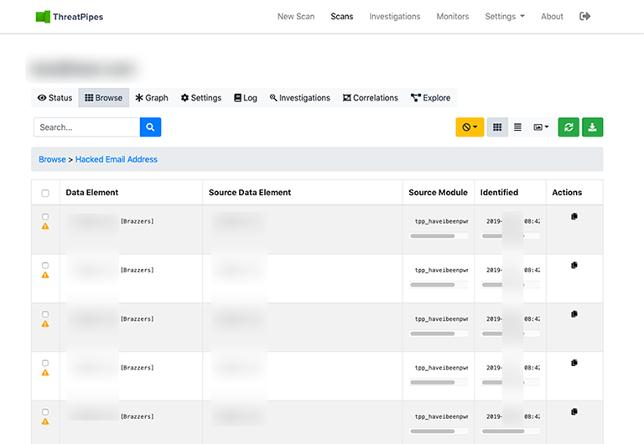The height and width of the screenshot is (444, 644).
Task: Expand the yellow false-positive dropdown
Action: pos(470,127)
